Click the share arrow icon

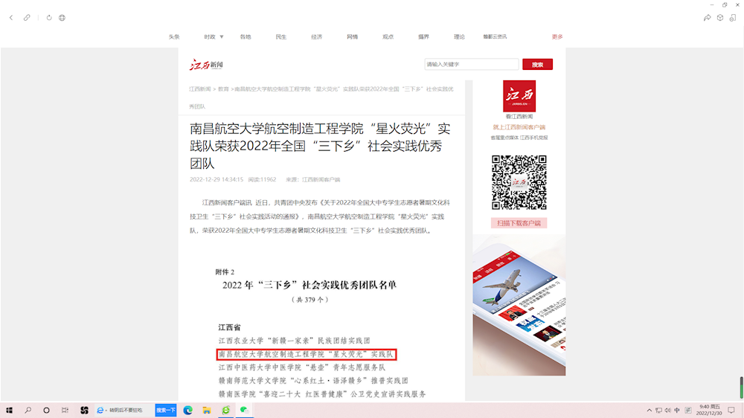(x=708, y=18)
